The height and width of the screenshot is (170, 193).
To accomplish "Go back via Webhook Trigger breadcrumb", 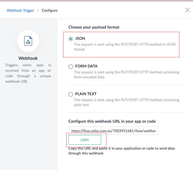I will pos(20,10).
